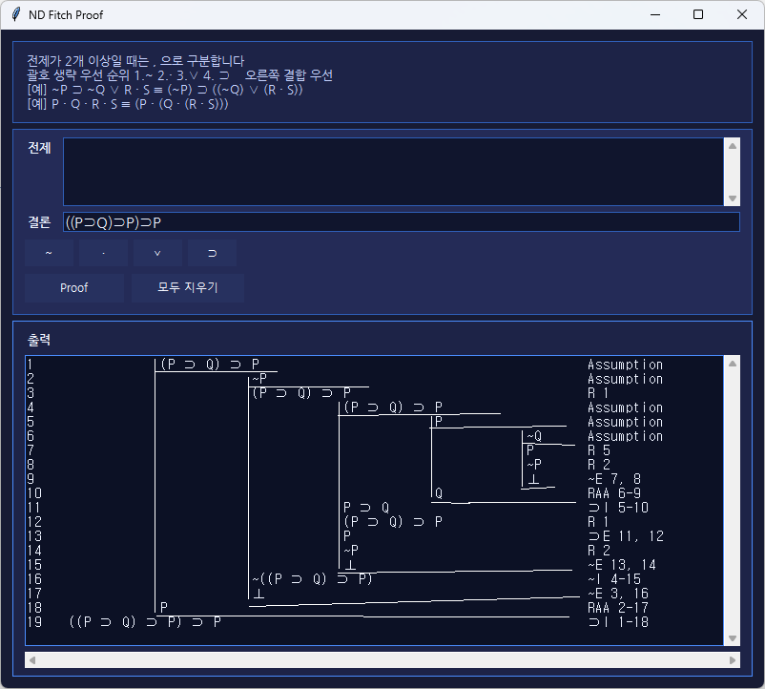765x689 pixels.
Task: Click the RAA 2-17 justification text
Action: [x=620, y=608]
